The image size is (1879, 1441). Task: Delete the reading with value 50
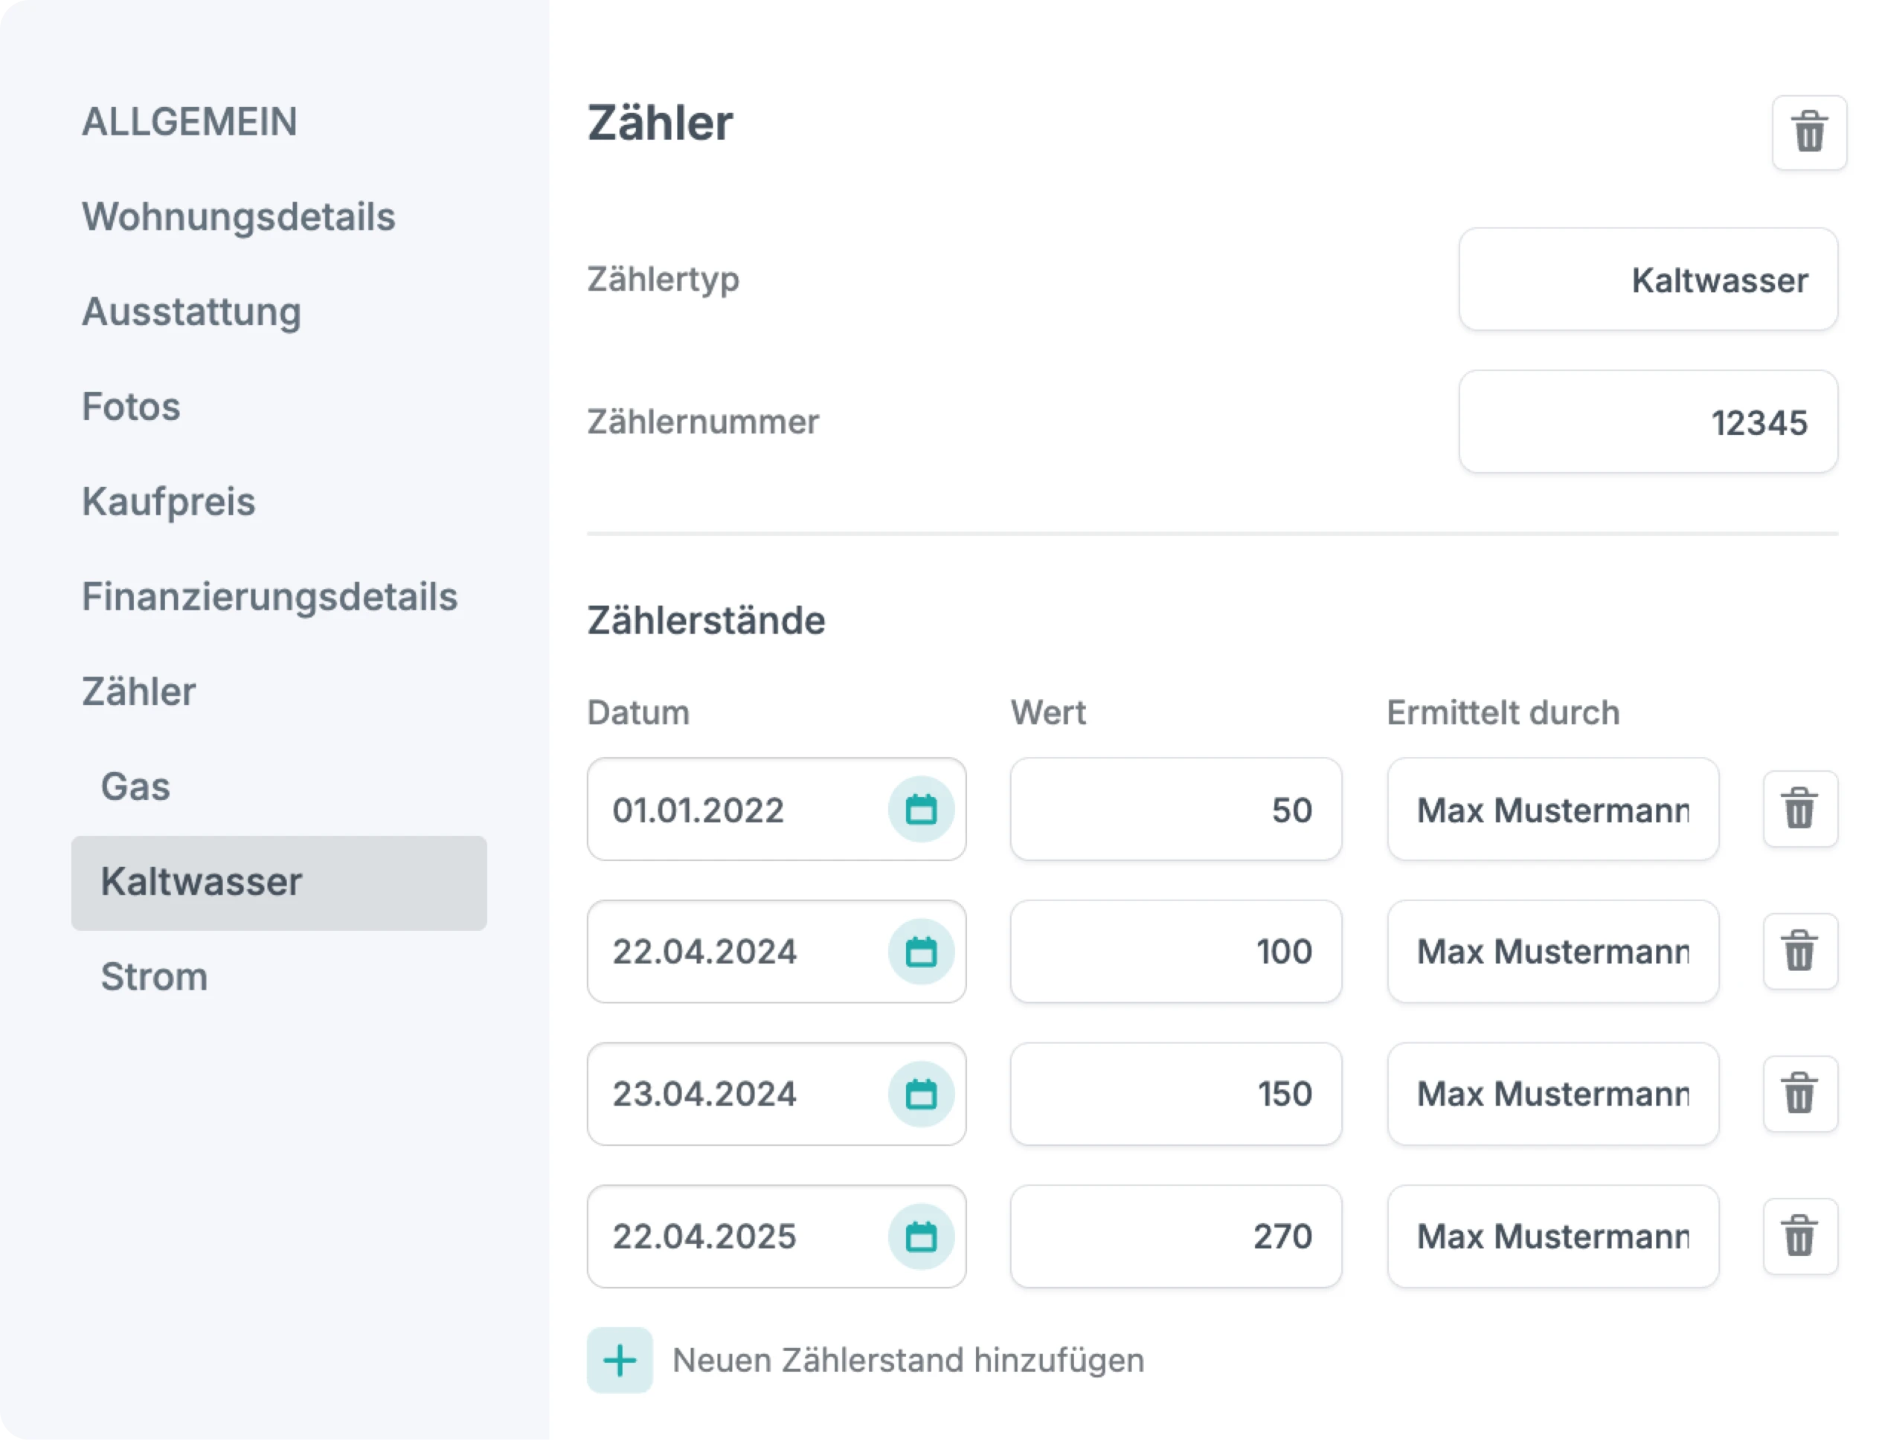(x=1800, y=809)
